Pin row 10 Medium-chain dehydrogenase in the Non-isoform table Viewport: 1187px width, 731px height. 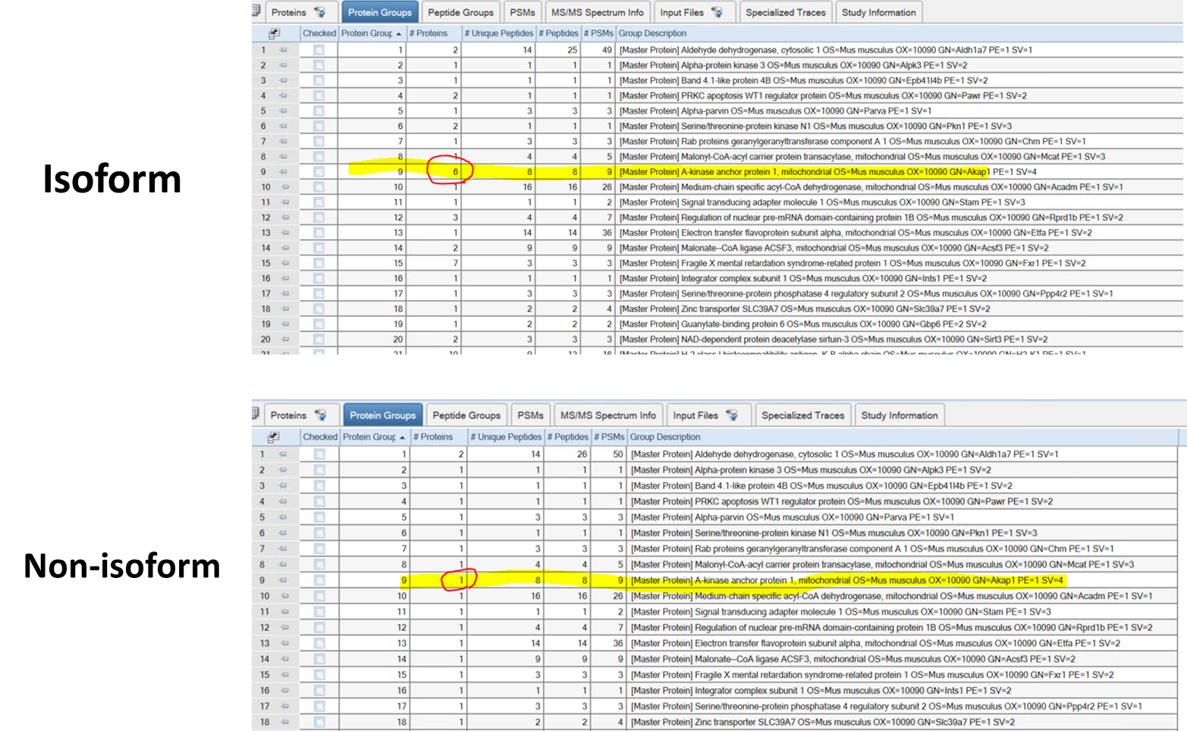(x=285, y=596)
